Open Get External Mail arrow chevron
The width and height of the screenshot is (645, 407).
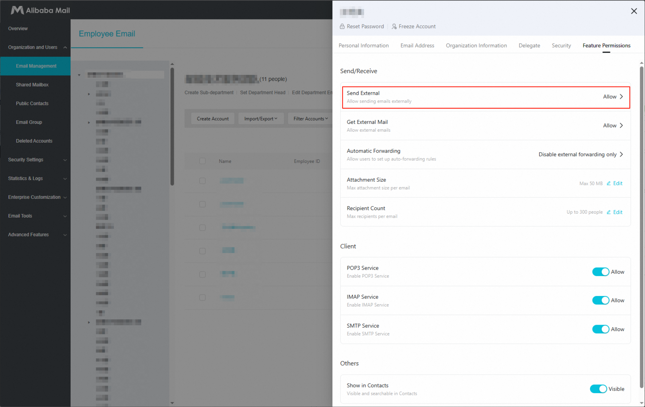[x=621, y=126]
